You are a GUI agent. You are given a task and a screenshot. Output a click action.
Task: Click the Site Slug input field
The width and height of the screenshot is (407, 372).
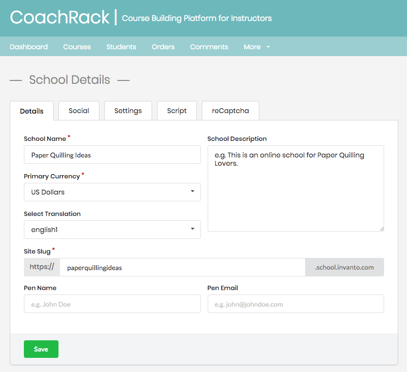tap(182, 267)
